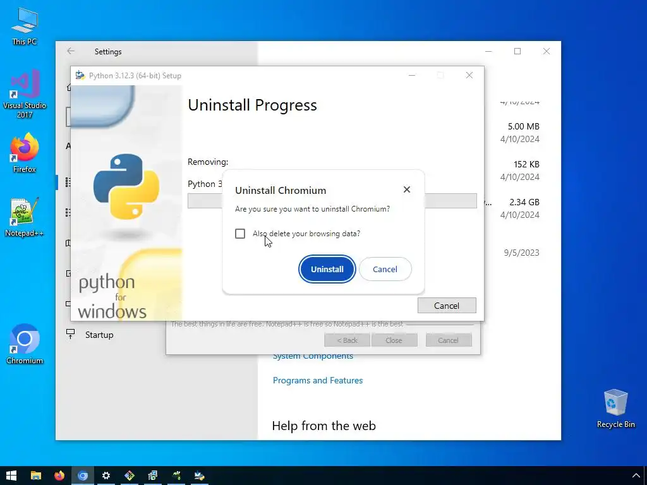Image resolution: width=647 pixels, height=485 pixels.
Task: Check 'Also delete your browsing data?'
Action: (x=240, y=234)
